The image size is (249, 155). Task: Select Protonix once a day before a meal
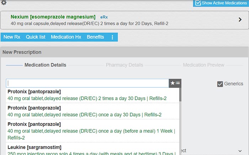tap(91, 131)
